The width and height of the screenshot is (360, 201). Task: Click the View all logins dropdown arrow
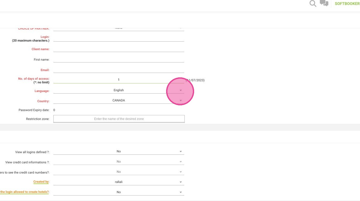point(181,152)
